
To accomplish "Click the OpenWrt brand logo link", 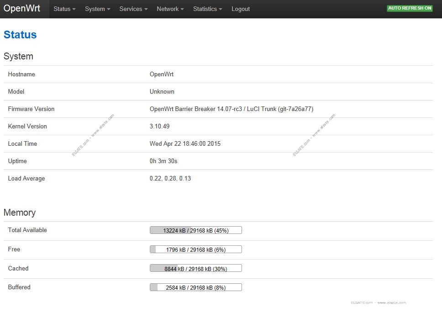I will coord(22,9).
